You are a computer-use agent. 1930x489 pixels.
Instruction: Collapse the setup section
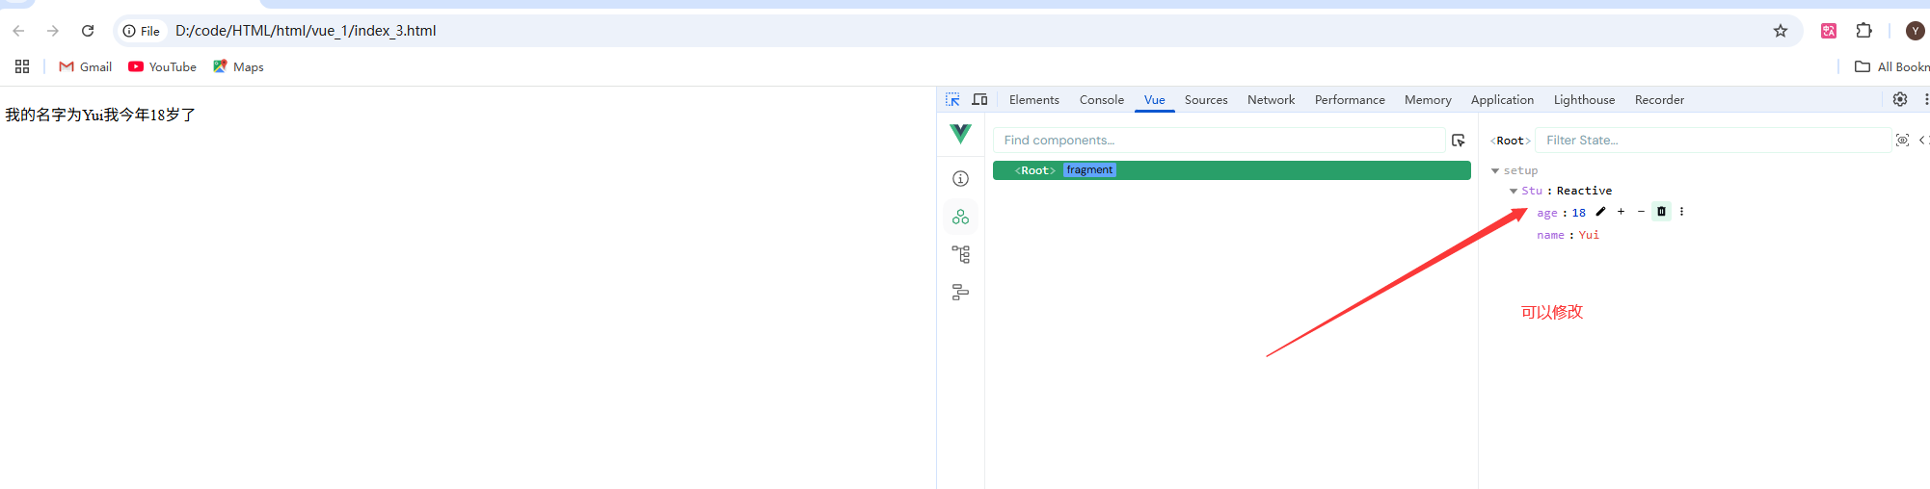click(x=1495, y=170)
